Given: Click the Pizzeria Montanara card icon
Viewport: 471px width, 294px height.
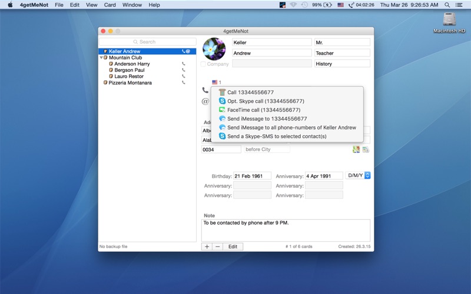Looking at the screenshot, I should (x=105, y=82).
